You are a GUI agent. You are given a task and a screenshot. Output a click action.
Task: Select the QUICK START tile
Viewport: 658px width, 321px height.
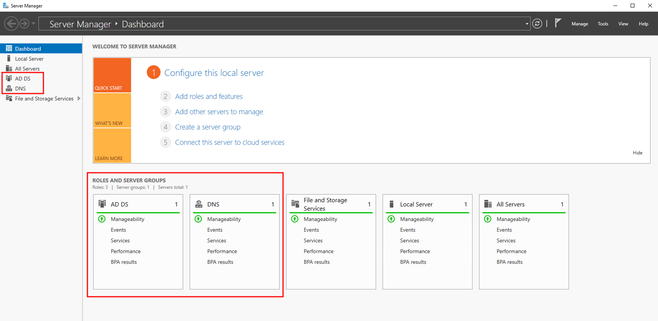[112, 75]
